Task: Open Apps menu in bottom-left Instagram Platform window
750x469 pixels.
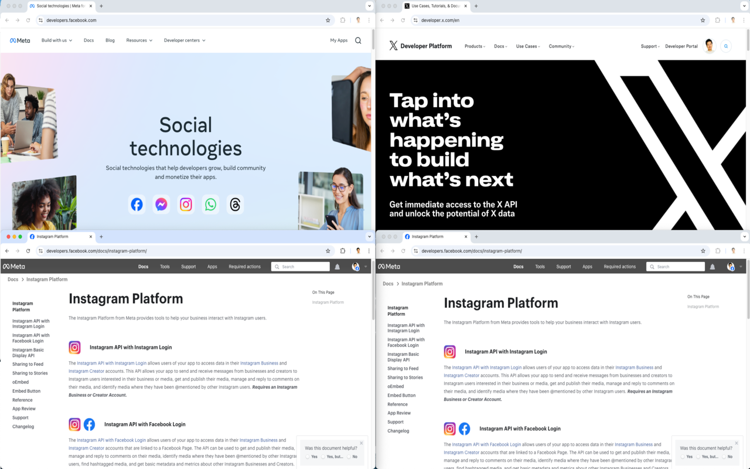Action: pos(212,267)
